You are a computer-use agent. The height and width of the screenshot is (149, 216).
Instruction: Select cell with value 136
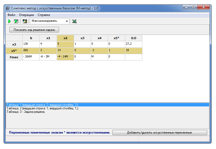click(x=31, y=44)
